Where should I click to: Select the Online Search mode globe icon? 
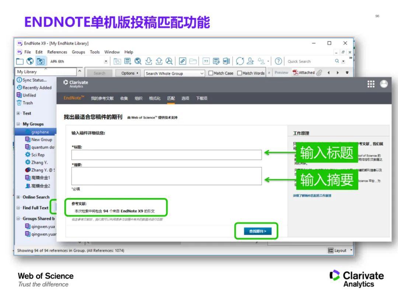[x=30, y=61]
